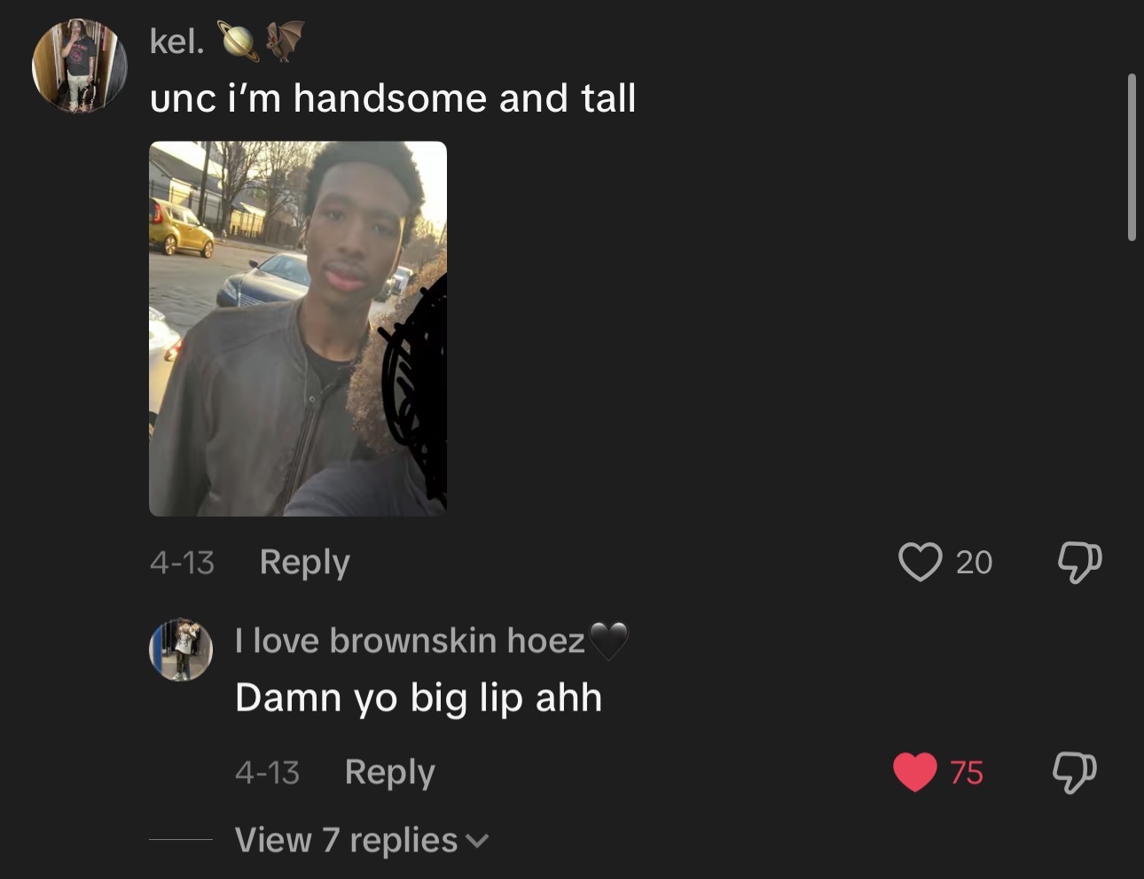Click the 20 likes count
The image size is (1144, 879).
974,563
